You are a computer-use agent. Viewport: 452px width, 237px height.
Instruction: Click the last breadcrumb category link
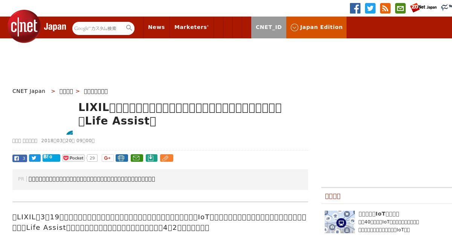[96, 91]
